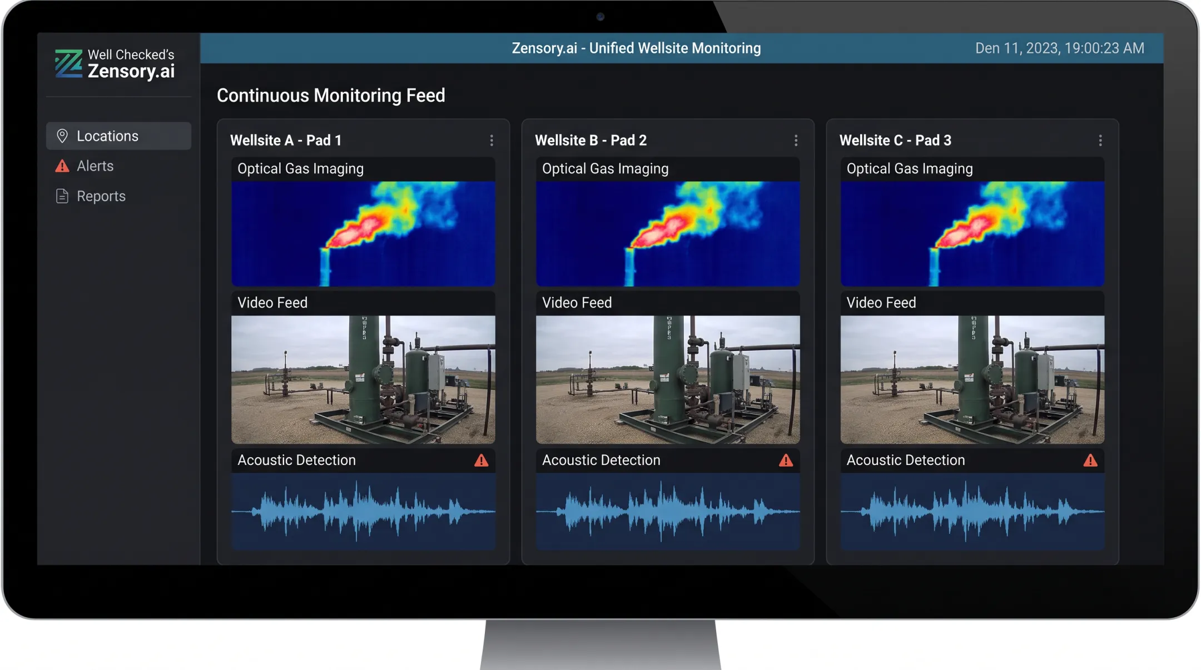
Task: Open Wellsite A optical gas imaging feed
Action: pos(363,234)
